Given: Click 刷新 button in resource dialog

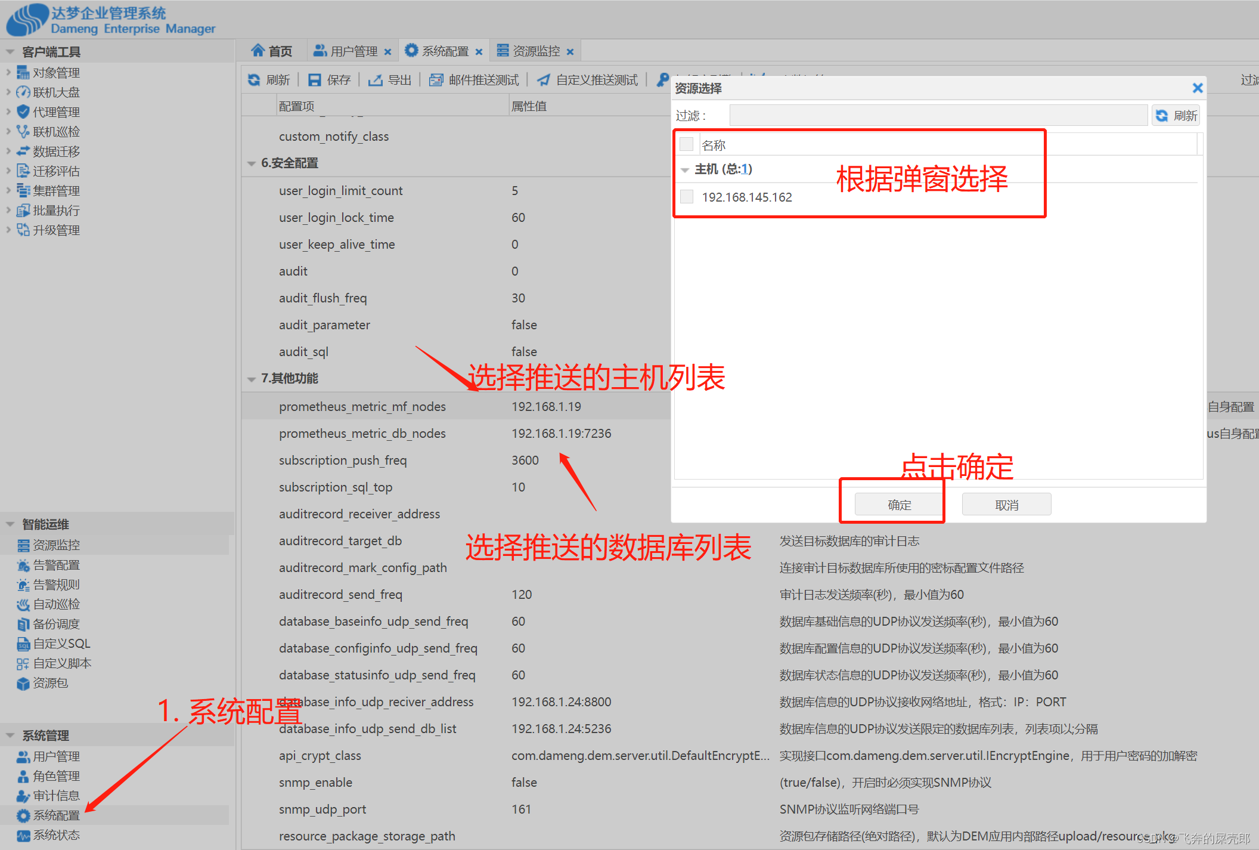Looking at the screenshot, I should [1176, 115].
